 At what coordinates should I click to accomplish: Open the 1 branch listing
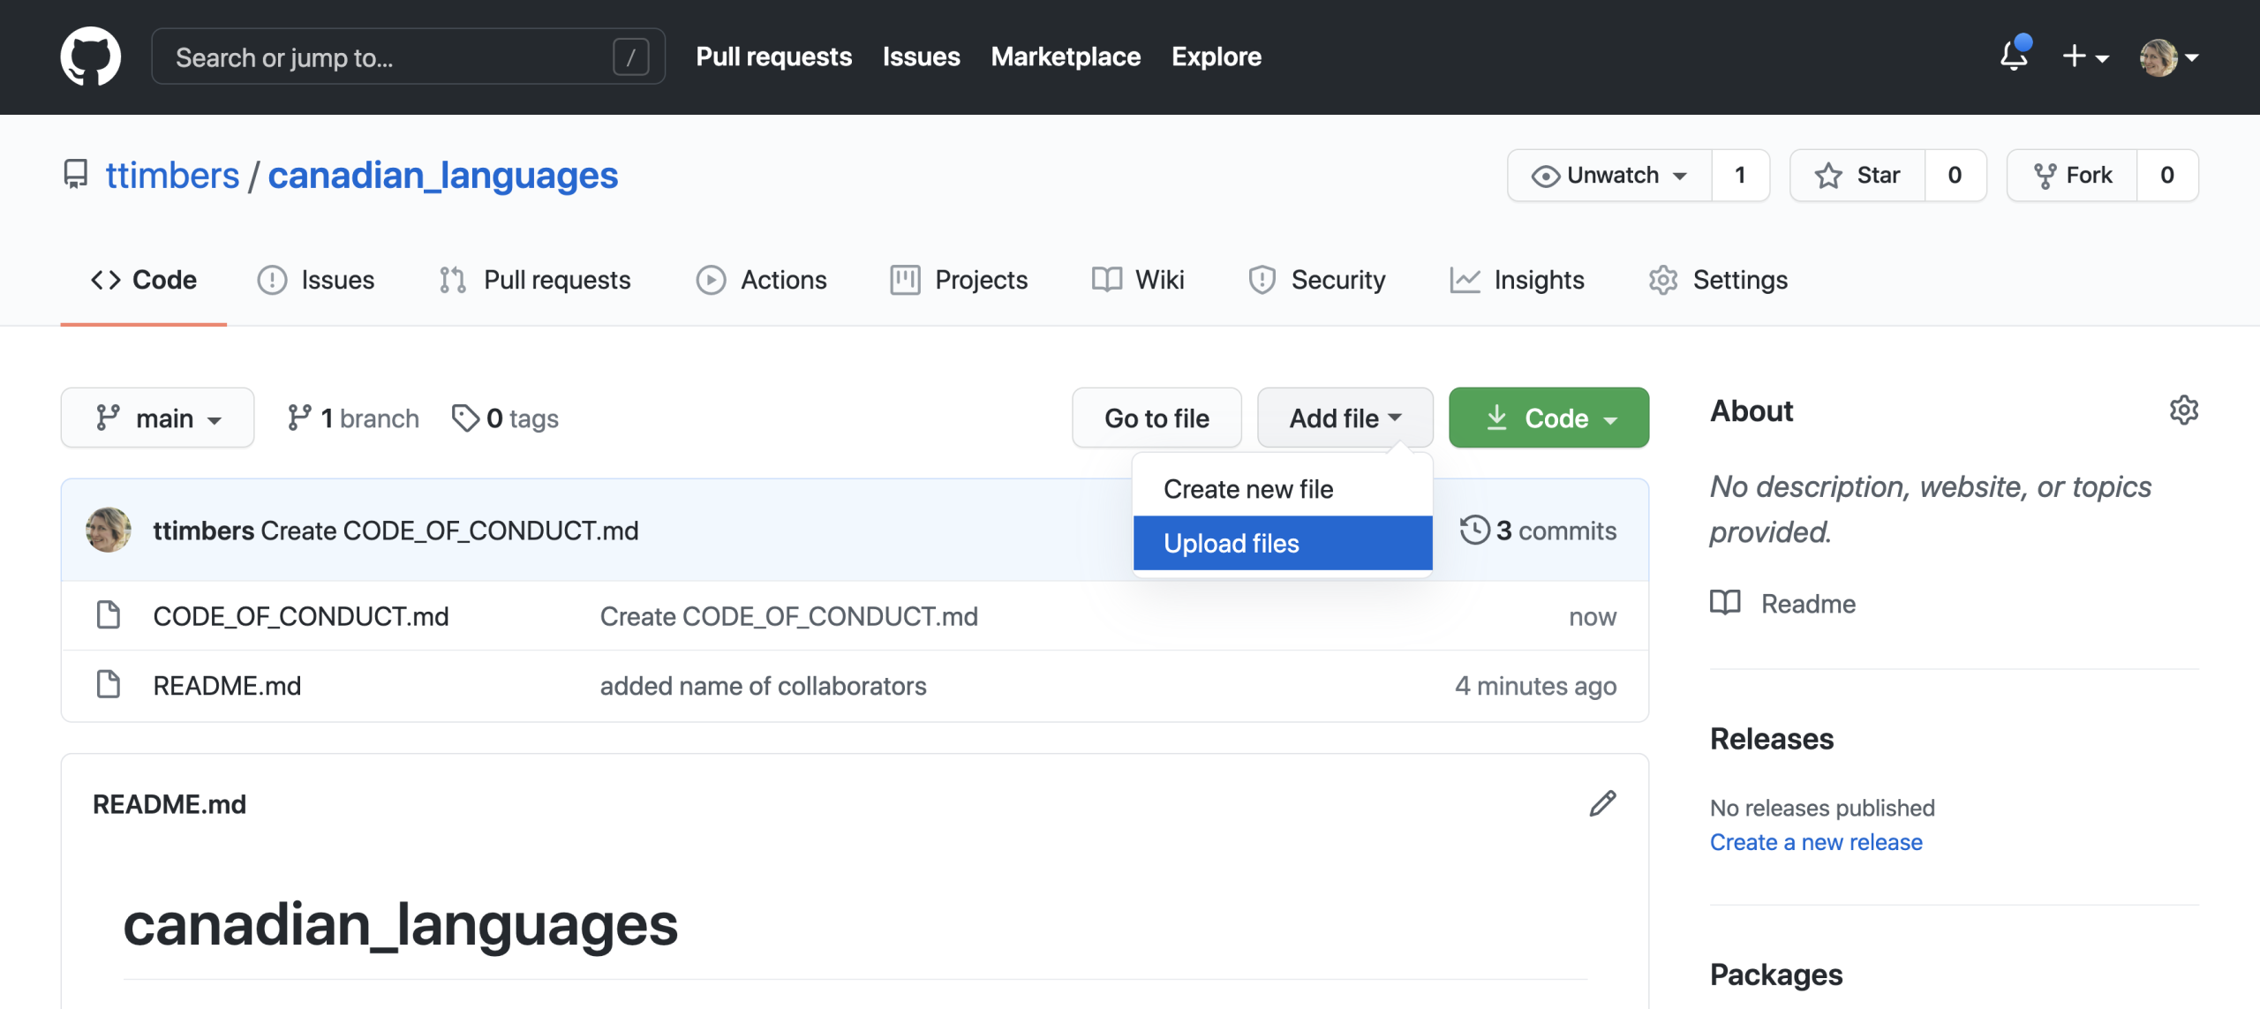pos(353,418)
